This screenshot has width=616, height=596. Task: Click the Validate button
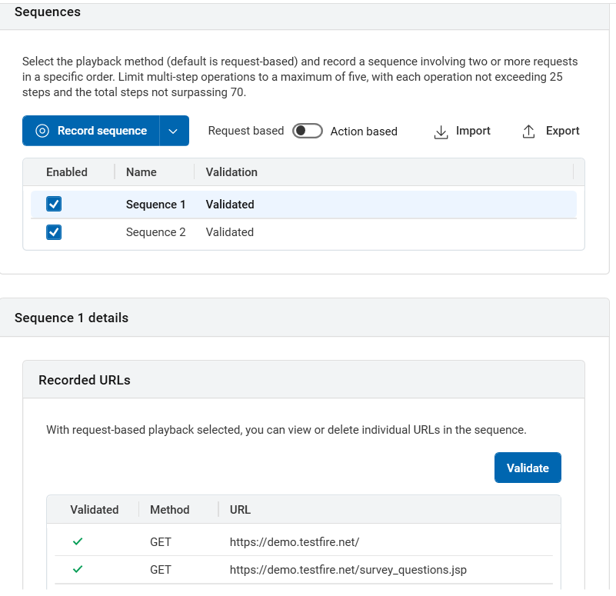click(528, 468)
